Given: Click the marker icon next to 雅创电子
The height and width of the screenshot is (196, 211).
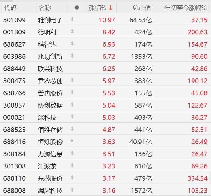Looking at the screenshot, I should click(72, 19).
